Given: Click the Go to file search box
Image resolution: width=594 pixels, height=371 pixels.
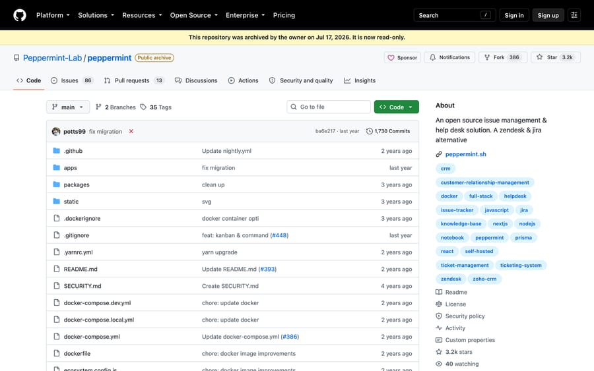Looking at the screenshot, I should 329,107.
